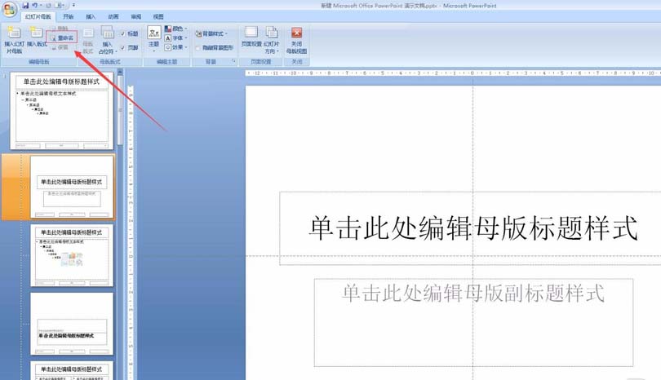Image resolution: width=661 pixels, height=380 pixels.
Task: Click the vertical ruler beside the slide
Action: pyautogui.click(x=131, y=232)
